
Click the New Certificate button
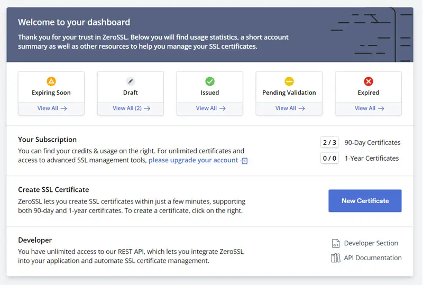(x=365, y=201)
